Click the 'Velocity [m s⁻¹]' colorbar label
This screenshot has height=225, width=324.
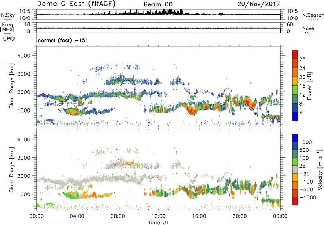coord(320,169)
